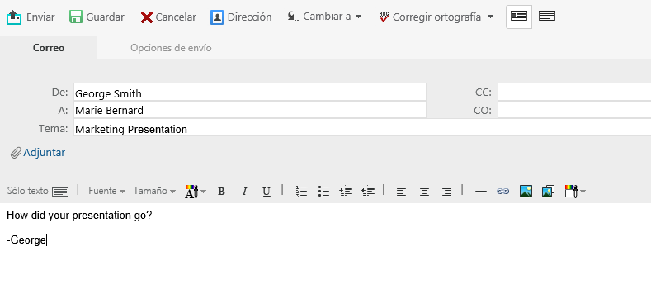The width and height of the screenshot is (651, 299).
Task: Toggle underline formatting
Action: pos(267,192)
